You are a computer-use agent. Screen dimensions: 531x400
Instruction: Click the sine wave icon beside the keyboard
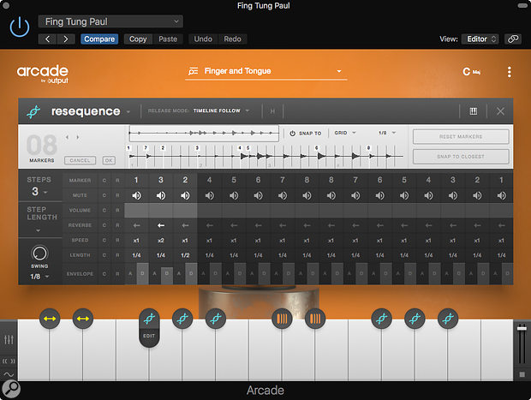tap(9, 374)
